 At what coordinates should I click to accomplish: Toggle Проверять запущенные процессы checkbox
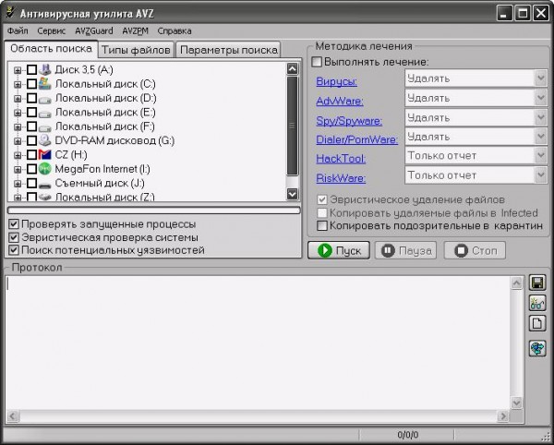tap(14, 224)
